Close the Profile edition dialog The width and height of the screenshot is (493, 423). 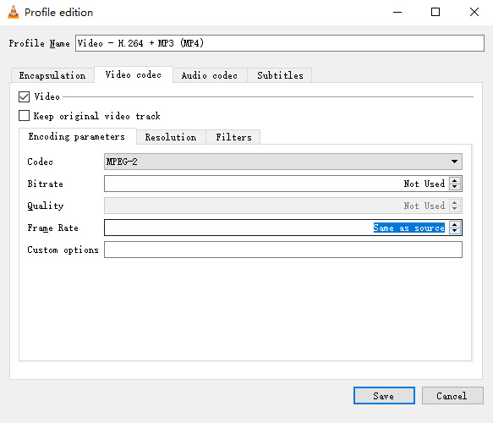pos(474,12)
